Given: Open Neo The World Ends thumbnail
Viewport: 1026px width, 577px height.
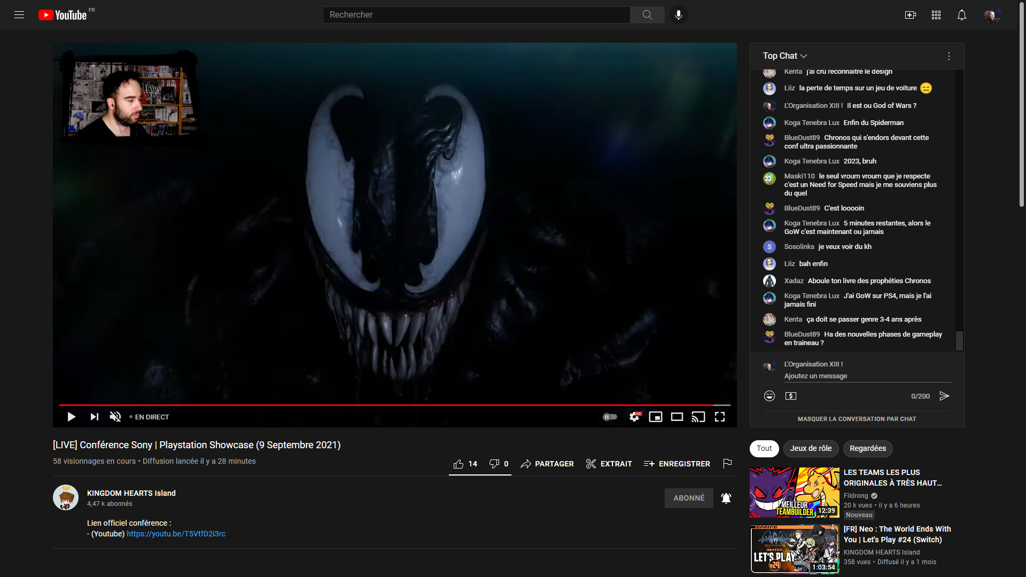Looking at the screenshot, I should [795, 549].
